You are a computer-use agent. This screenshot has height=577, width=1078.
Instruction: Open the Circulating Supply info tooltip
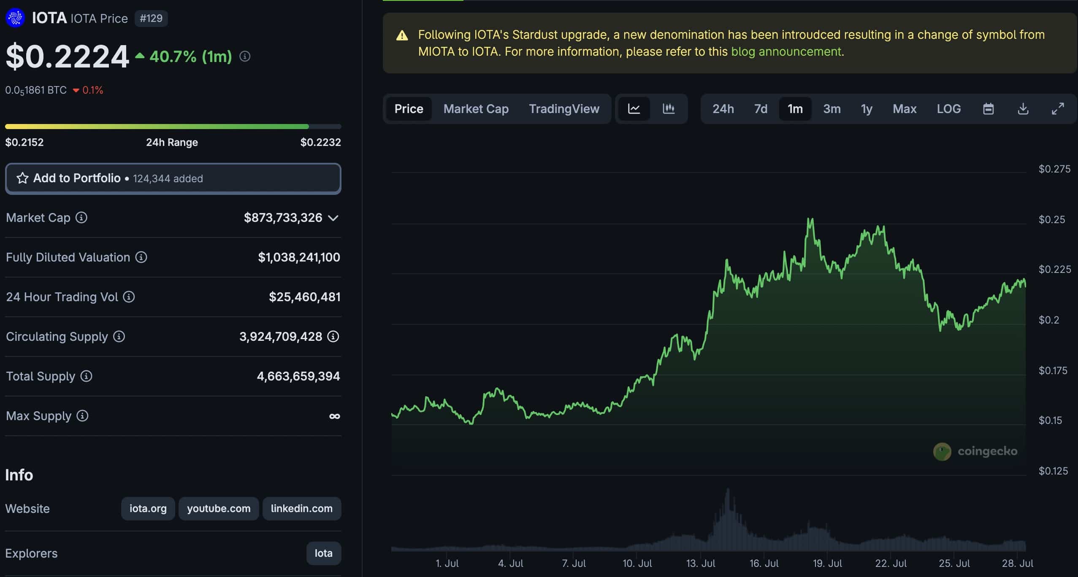pos(119,336)
